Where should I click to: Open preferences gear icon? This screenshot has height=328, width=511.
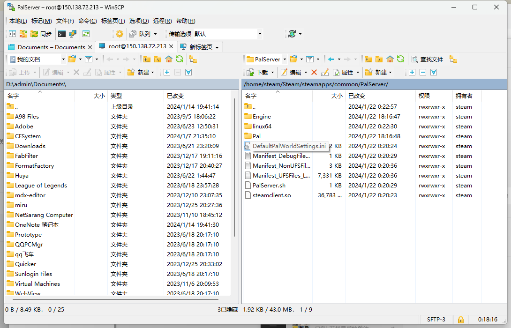120,34
